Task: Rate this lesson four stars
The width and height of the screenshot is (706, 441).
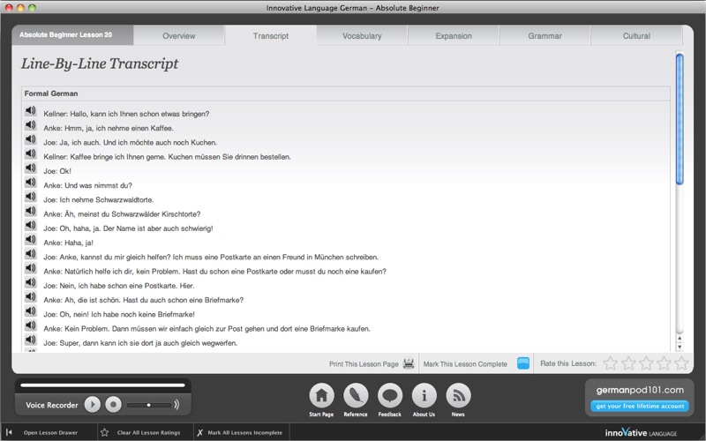Action: [664, 363]
